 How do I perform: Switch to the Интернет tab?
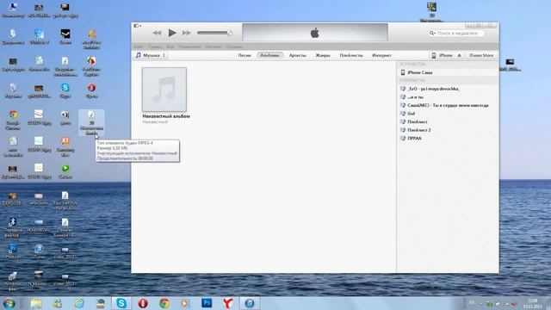point(381,55)
